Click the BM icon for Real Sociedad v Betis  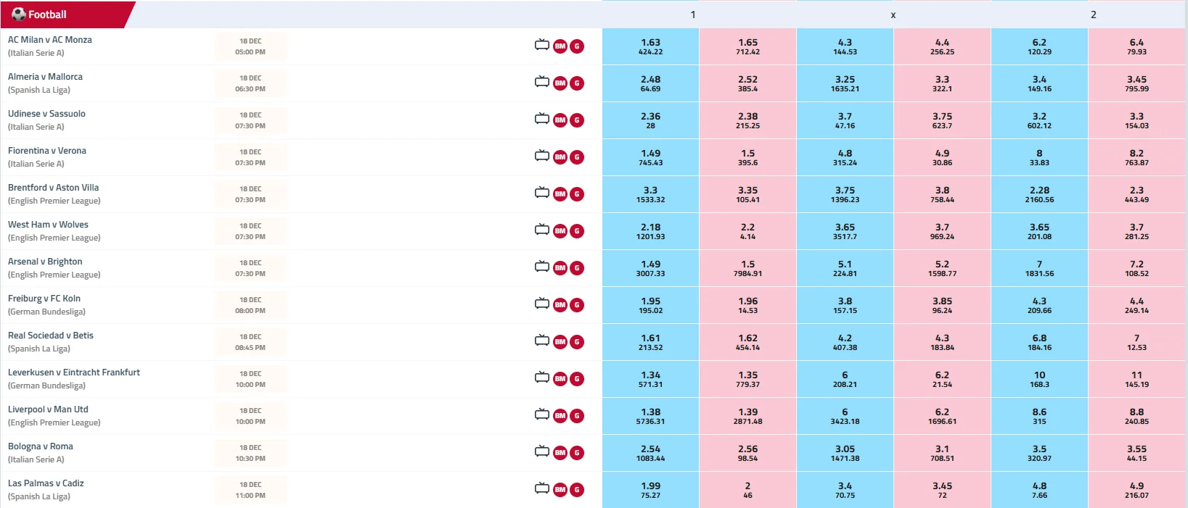click(x=560, y=341)
